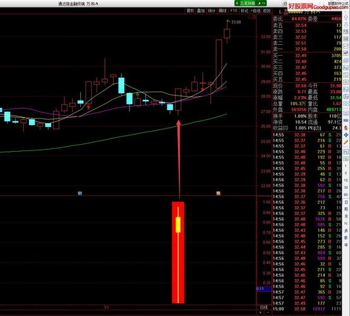The image size is (350, 316).
Task: Select the 年 yearly period
Action: click(x=346, y=245)
